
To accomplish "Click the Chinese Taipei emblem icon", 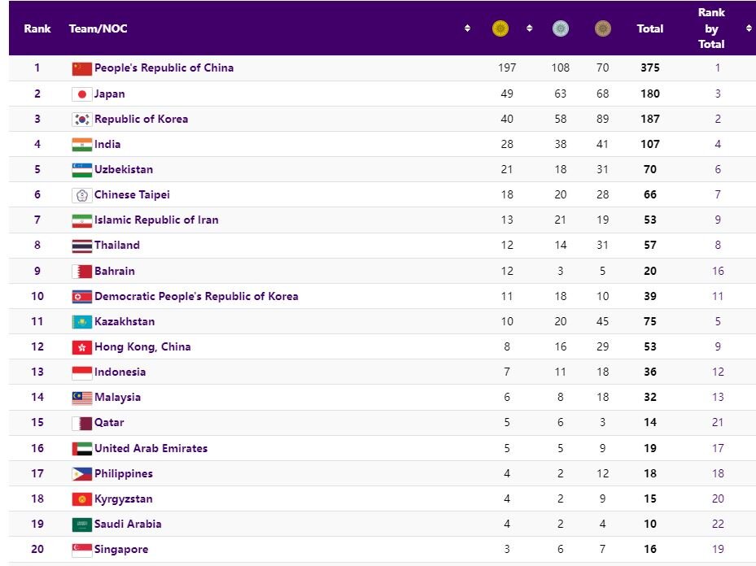I will 81,195.
